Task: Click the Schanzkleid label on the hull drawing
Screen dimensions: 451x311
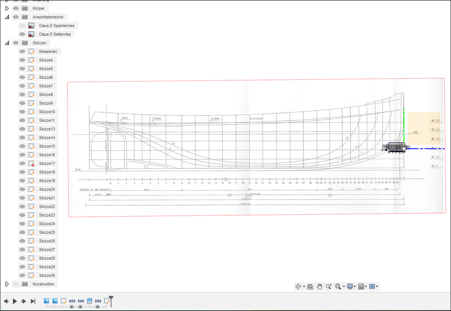Action: tap(256, 118)
